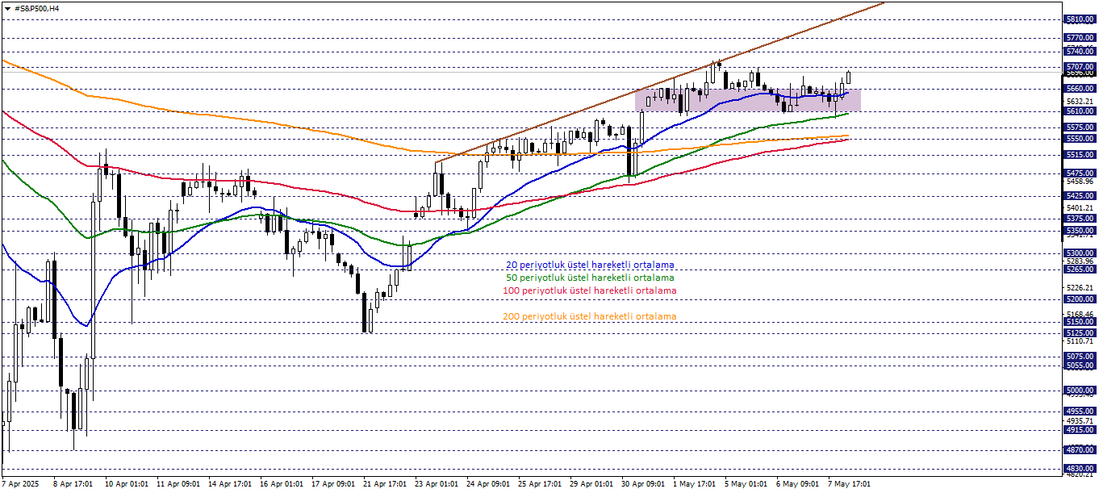Click the 16 Apr 01:01 time label
Viewport: 1099px width, 493px height.
pyautogui.click(x=282, y=484)
